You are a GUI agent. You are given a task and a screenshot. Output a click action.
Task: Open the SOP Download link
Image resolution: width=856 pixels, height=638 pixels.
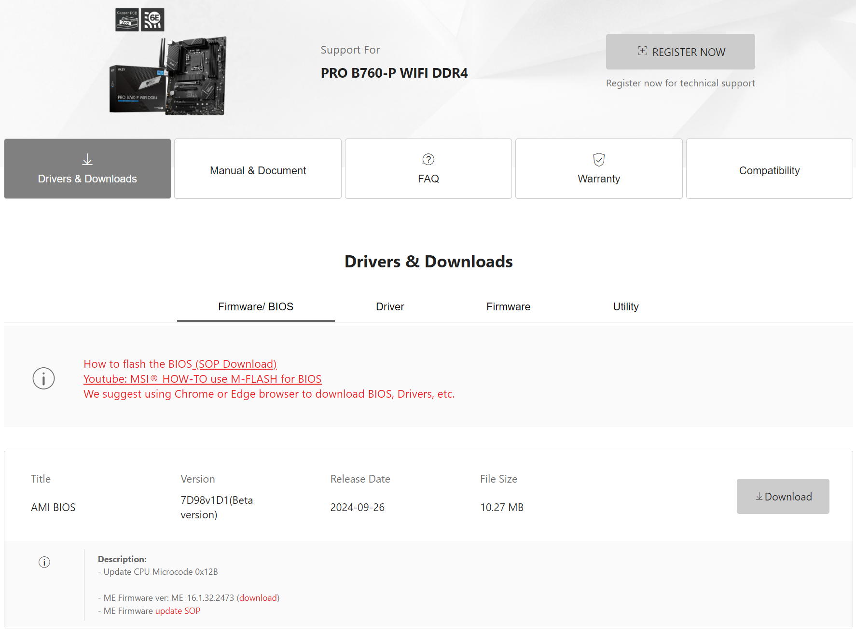pyautogui.click(x=236, y=364)
